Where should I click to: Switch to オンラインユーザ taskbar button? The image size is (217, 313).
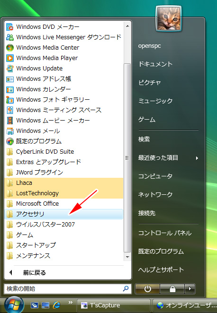click(185, 305)
